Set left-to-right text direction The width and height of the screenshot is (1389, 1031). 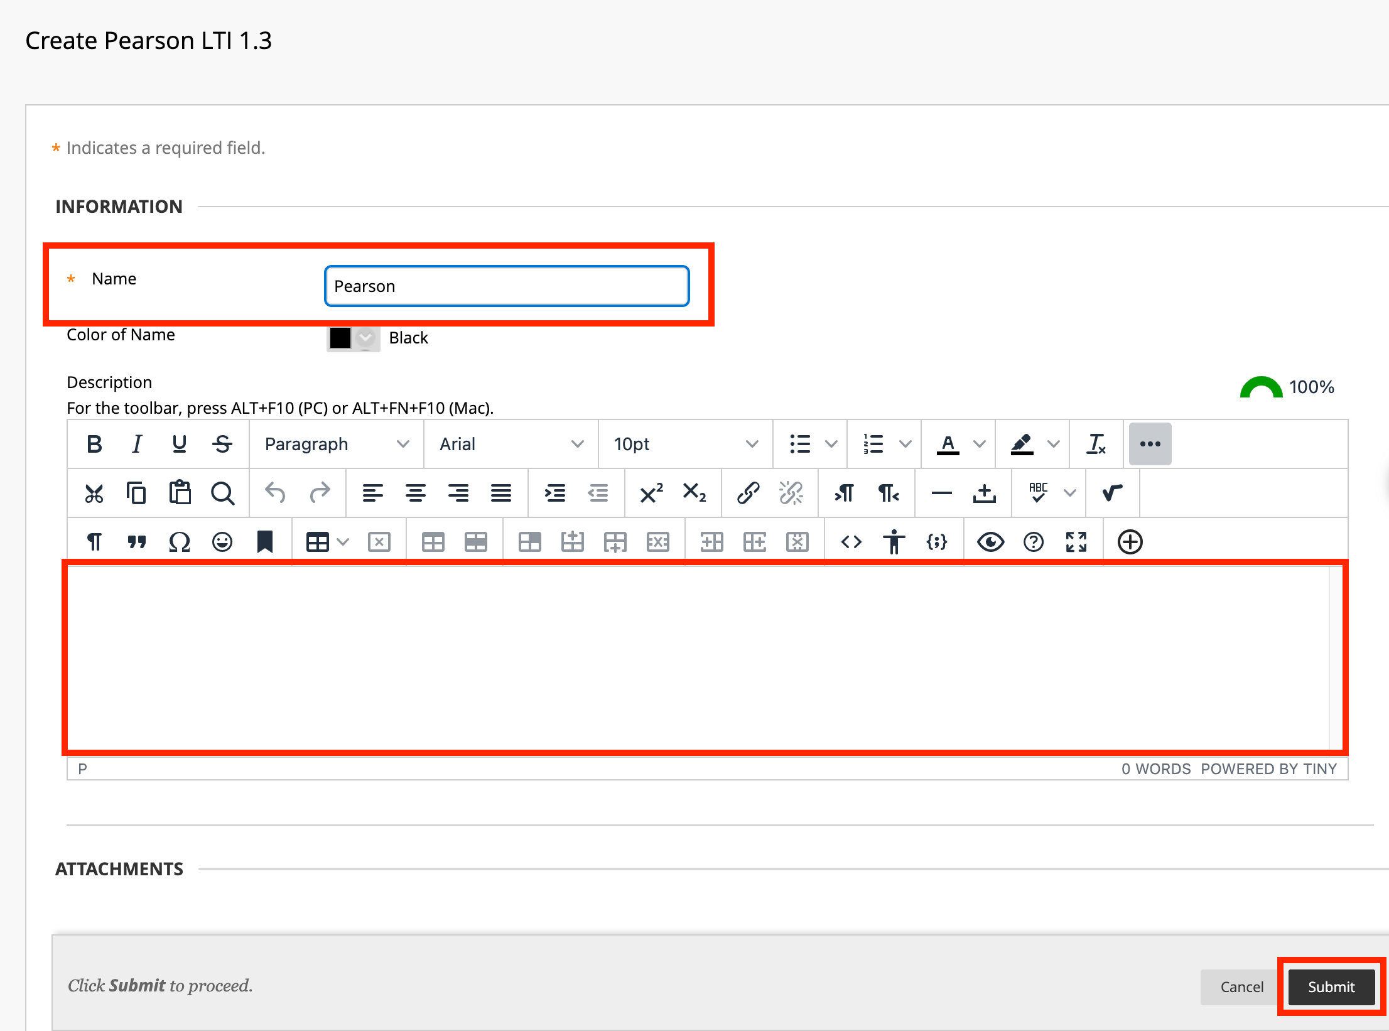pos(845,493)
